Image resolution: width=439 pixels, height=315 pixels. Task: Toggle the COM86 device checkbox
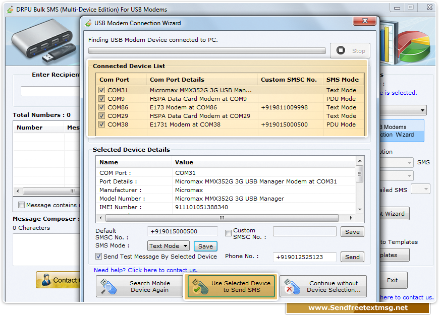coord(102,107)
